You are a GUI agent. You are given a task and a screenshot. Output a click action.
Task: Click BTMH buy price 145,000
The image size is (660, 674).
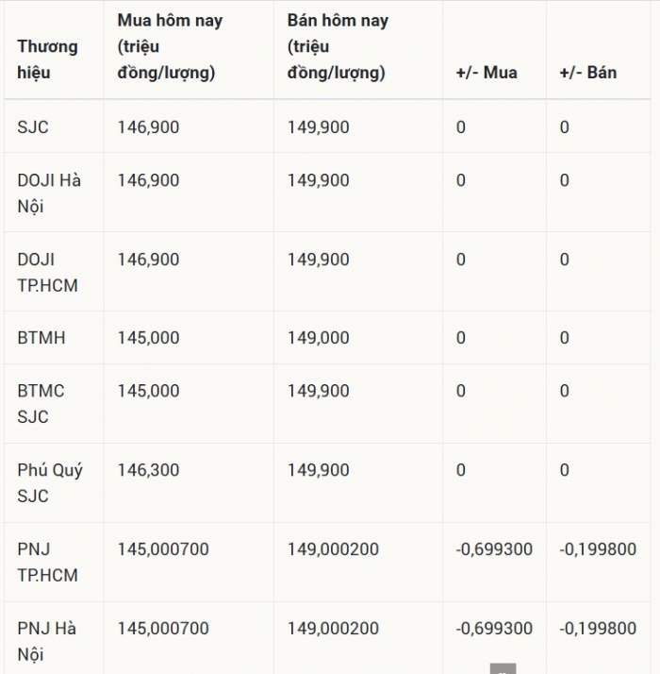tap(149, 338)
